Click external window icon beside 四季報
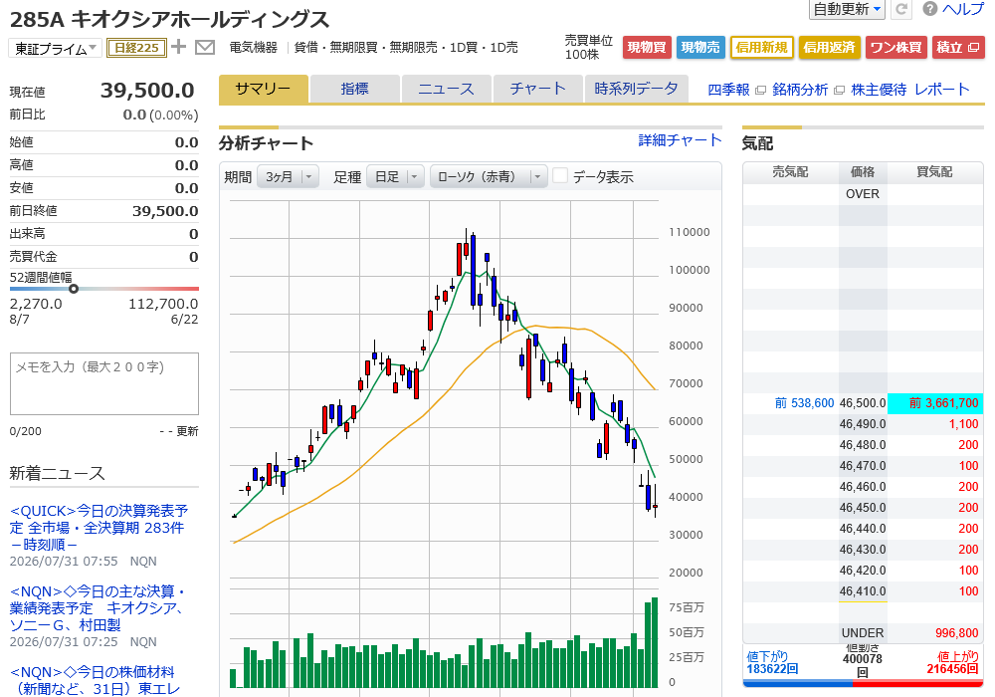Viewport: 995px width, 697px height. [760, 91]
